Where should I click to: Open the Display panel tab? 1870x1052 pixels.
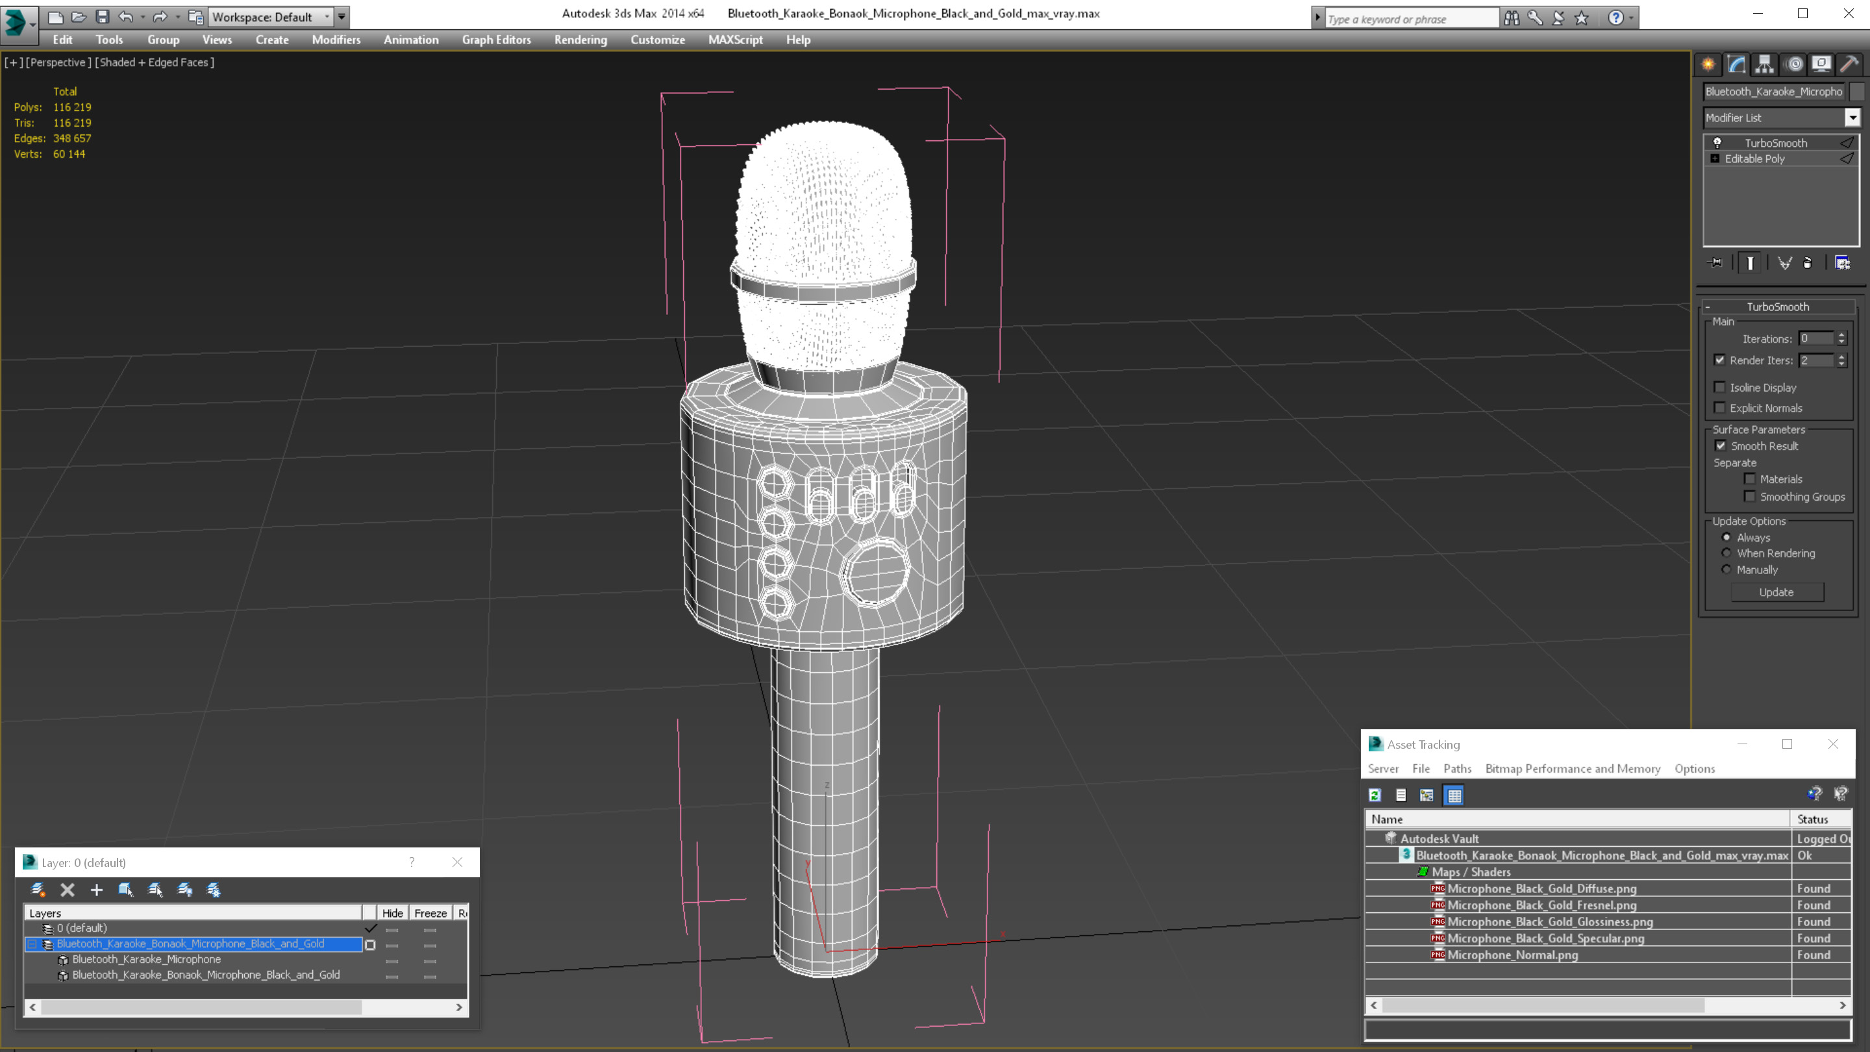tap(1821, 65)
